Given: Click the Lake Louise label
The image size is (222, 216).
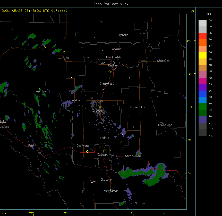Looking at the screenshot, I should [5, 124].
